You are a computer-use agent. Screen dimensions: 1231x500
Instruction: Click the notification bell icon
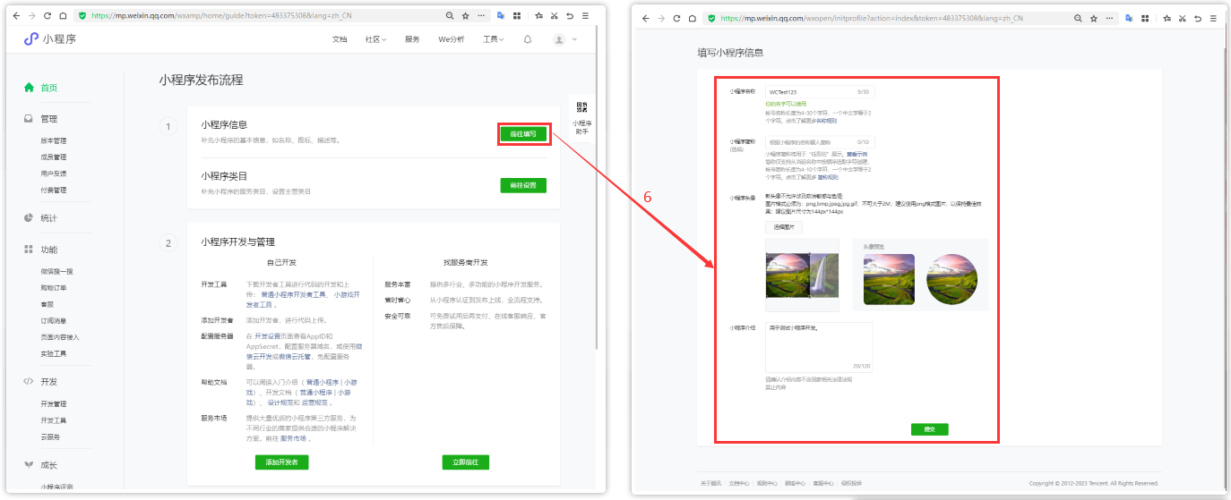pyautogui.click(x=528, y=39)
